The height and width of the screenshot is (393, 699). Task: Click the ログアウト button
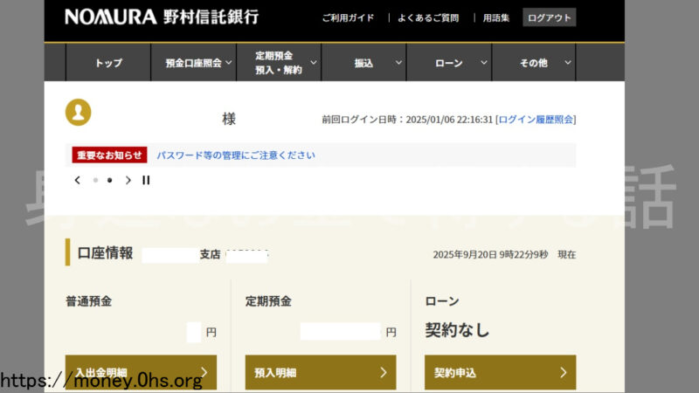[x=549, y=17]
